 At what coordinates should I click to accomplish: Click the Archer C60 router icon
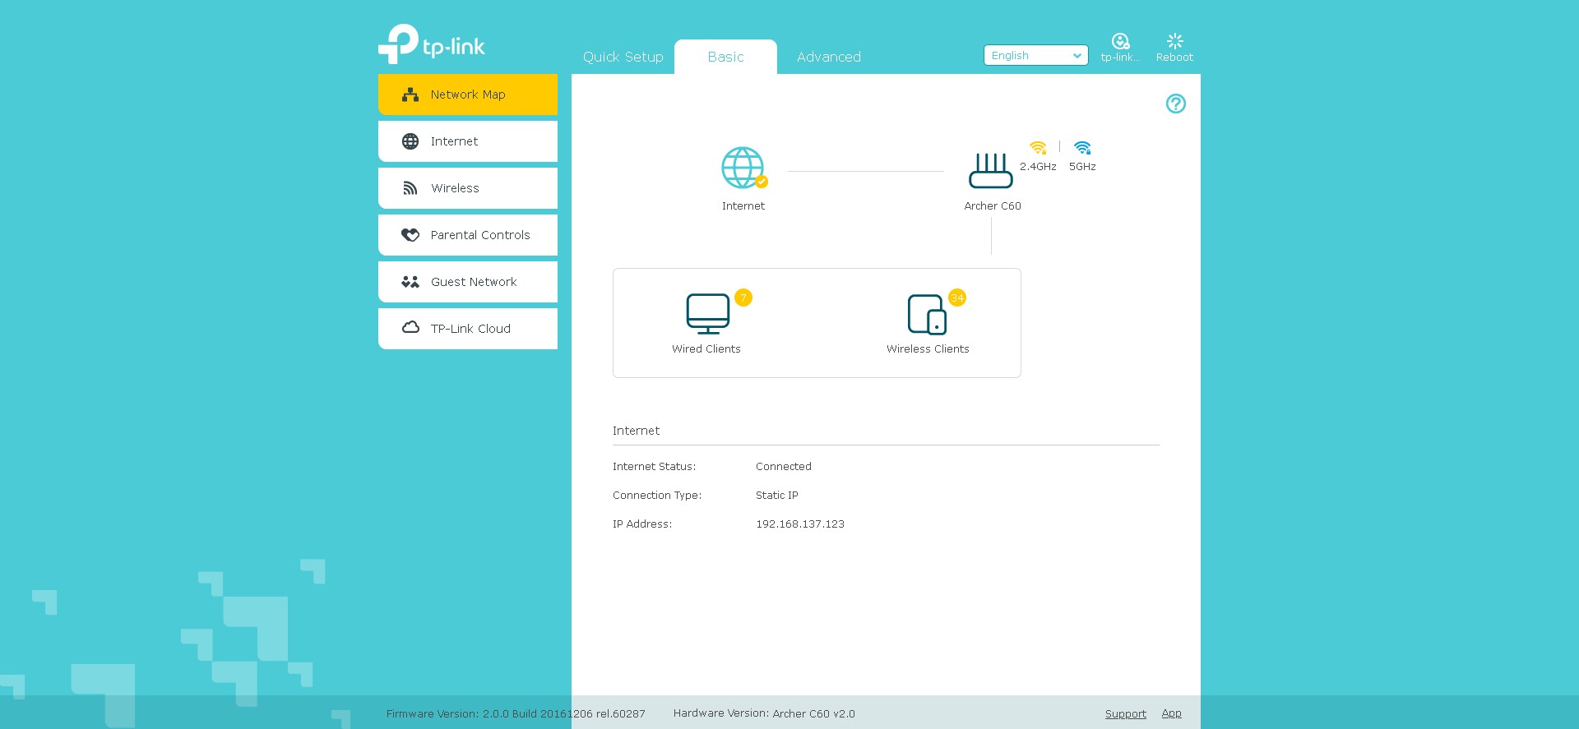tap(991, 170)
